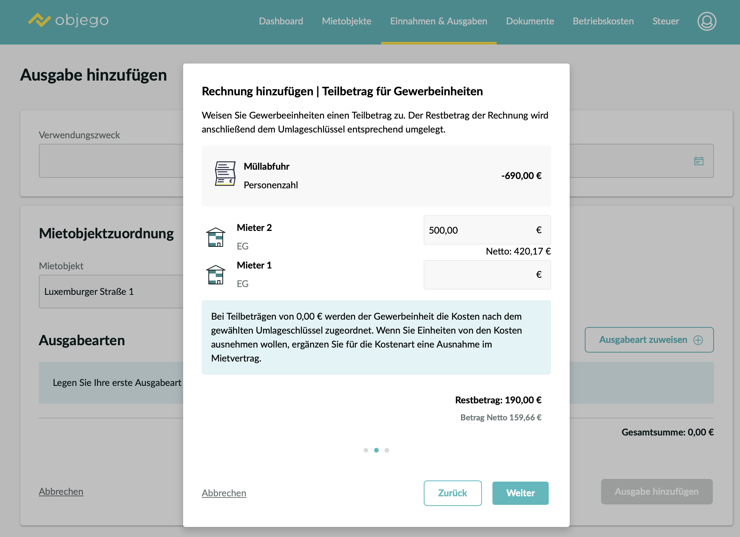Click the objego logo
Viewport: 740px width, 537px height.
point(68,20)
